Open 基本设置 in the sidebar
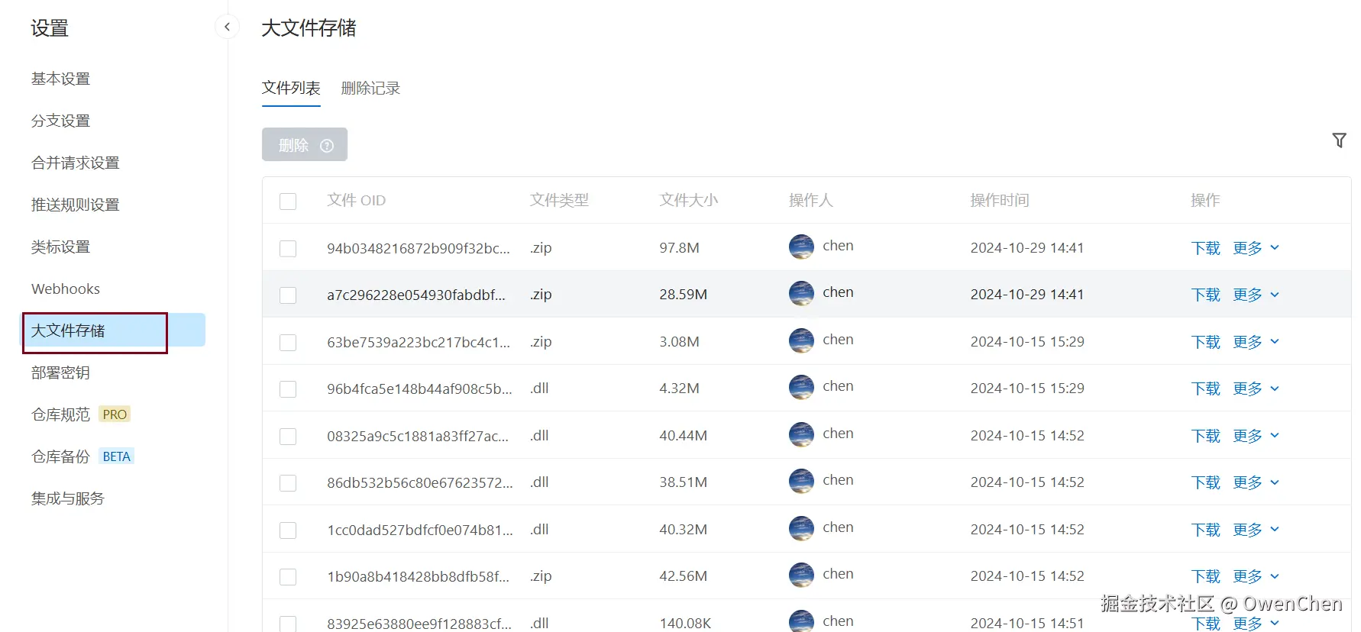1361x632 pixels. pyautogui.click(x=60, y=79)
